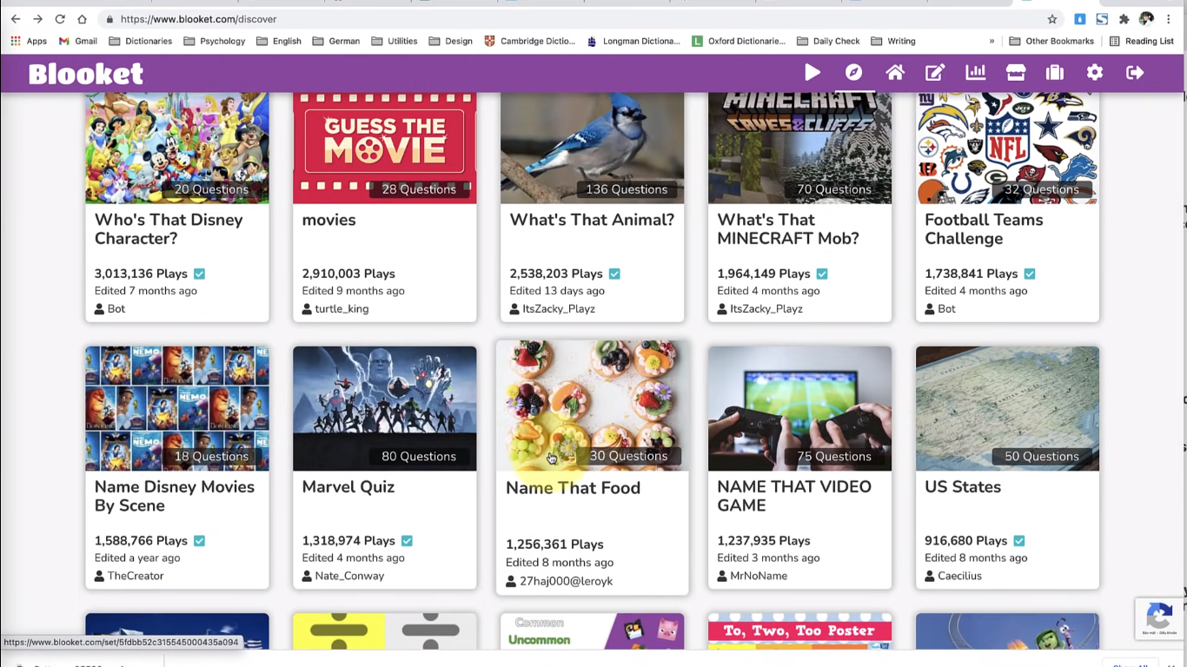
Task: Click author name MrNoName
Action: 759,576
